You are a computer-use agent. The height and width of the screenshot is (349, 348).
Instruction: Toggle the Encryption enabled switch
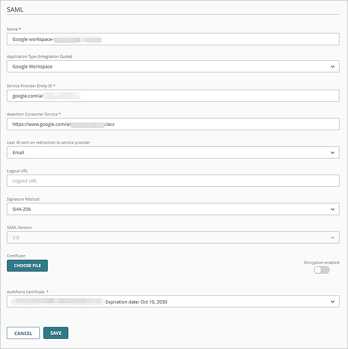pyautogui.click(x=321, y=270)
